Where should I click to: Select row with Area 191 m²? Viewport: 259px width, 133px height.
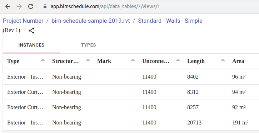tap(131, 123)
